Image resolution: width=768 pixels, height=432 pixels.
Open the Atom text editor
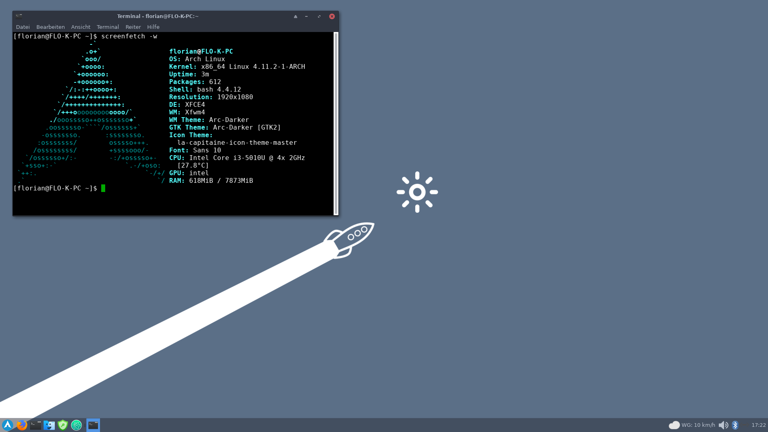tap(76, 425)
